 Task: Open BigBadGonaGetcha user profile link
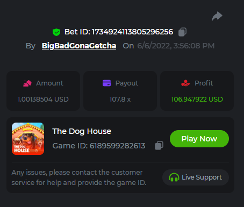coord(79,46)
